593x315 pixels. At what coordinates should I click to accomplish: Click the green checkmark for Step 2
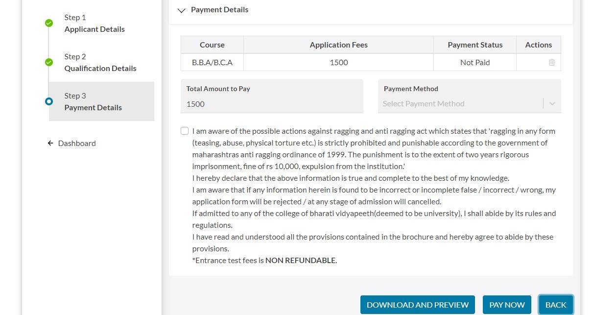tap(48, 62)
